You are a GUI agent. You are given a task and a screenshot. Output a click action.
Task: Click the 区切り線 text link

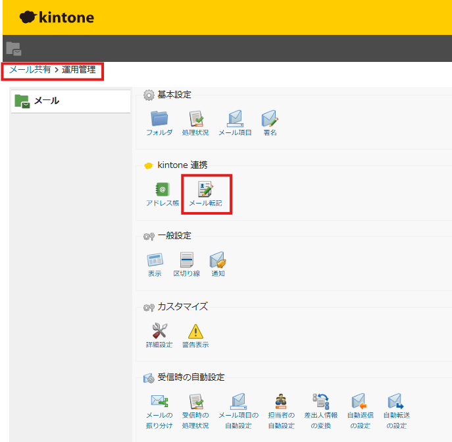tap(186, 273)
